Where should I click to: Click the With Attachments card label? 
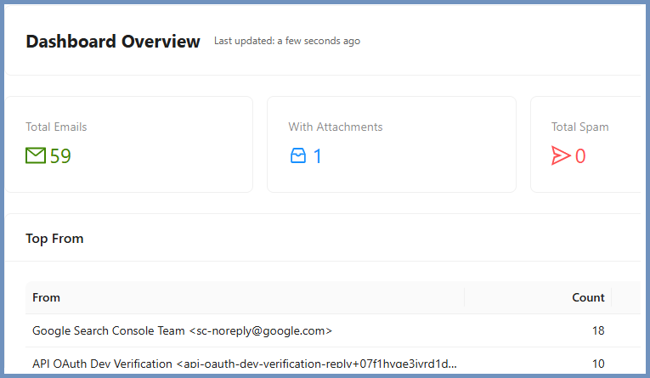point(335,127)
